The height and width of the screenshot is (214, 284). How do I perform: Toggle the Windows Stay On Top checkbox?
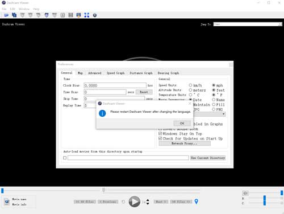click(160, 134)
